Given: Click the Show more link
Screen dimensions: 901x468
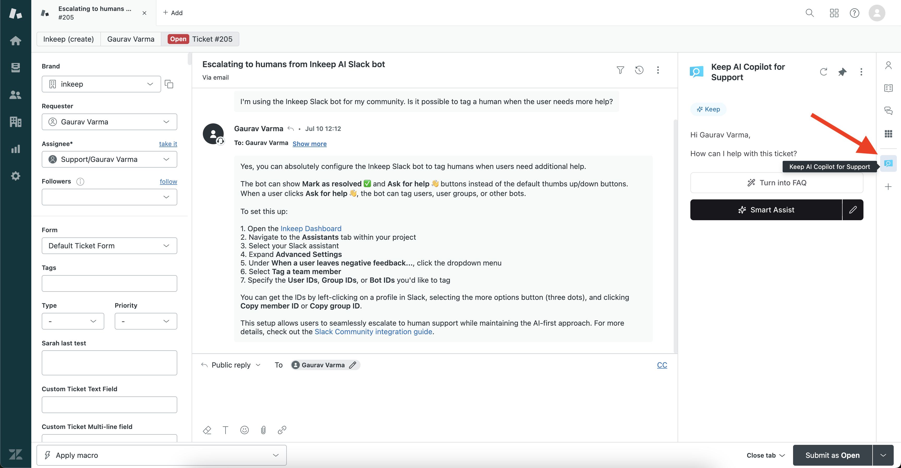Looking at the screenshot, I should tap(309, 144).
